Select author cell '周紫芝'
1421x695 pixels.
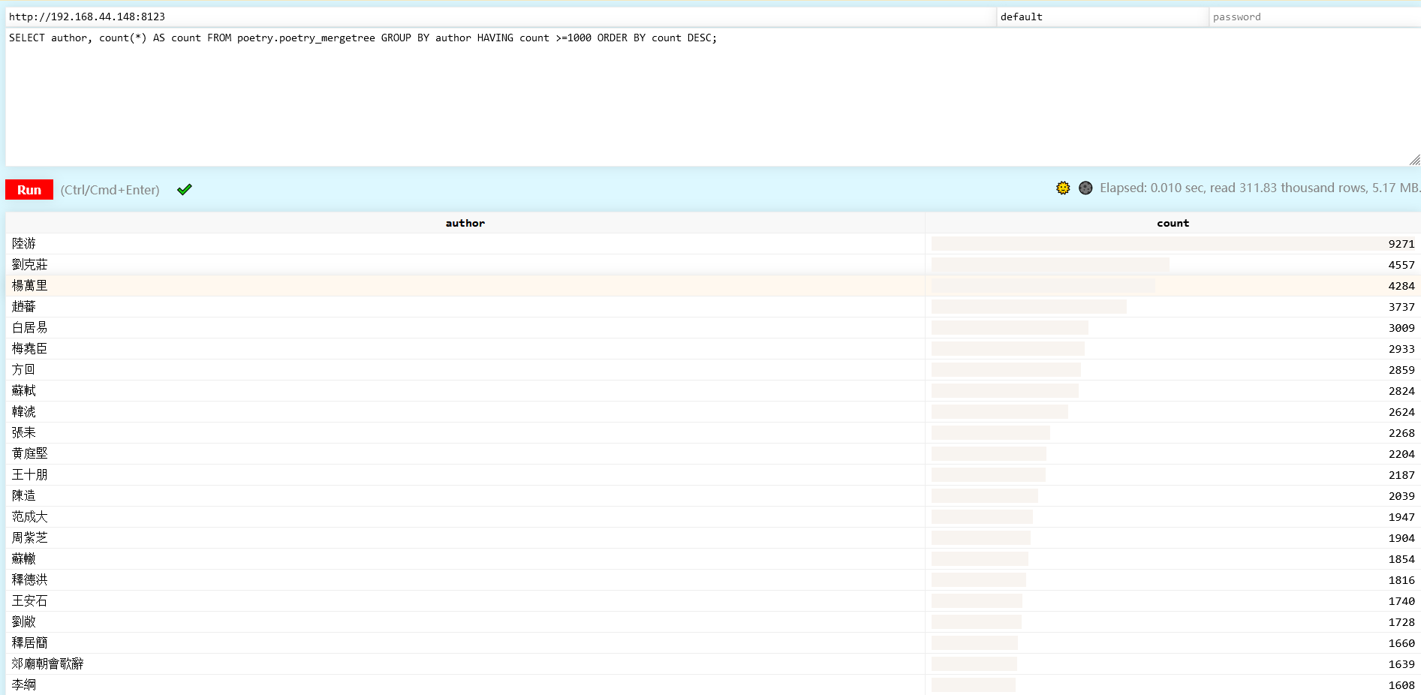click(x=465, y=538)
